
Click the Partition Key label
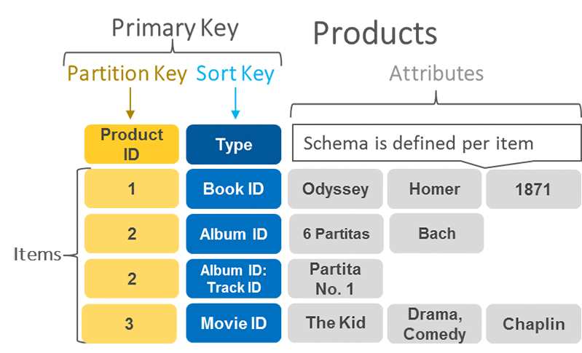tap(127, 74)
